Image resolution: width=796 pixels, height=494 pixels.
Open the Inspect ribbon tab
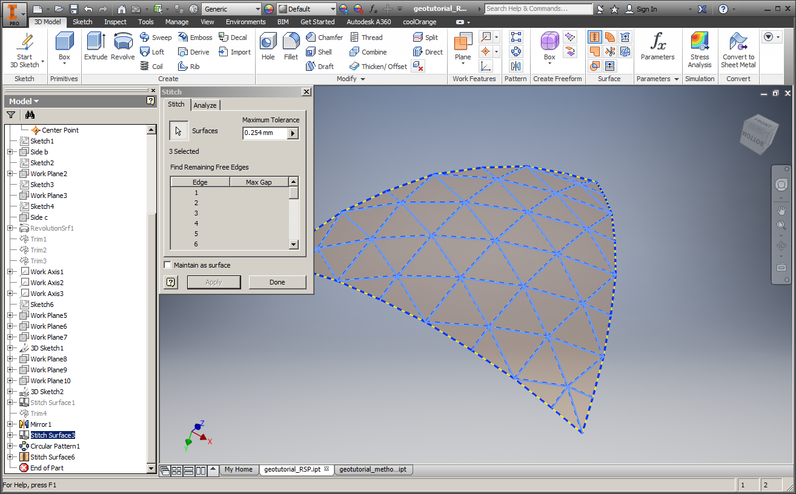click(x=115, y=22)
